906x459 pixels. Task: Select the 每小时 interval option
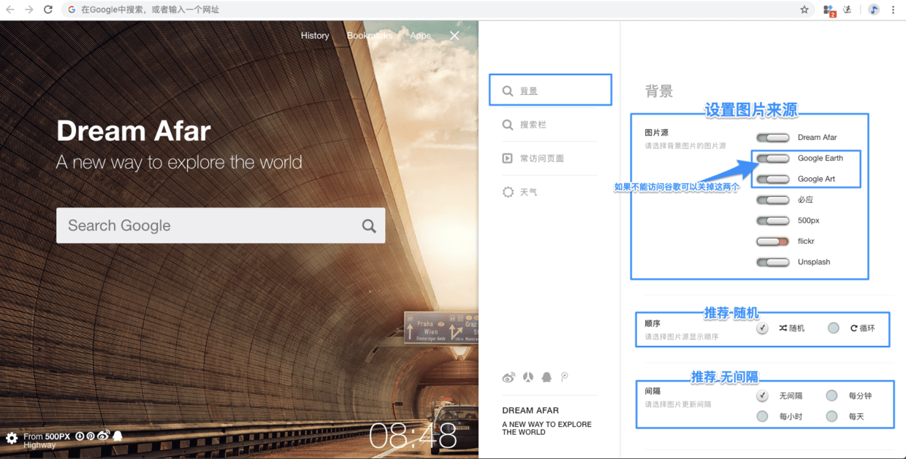pos(762,416)
